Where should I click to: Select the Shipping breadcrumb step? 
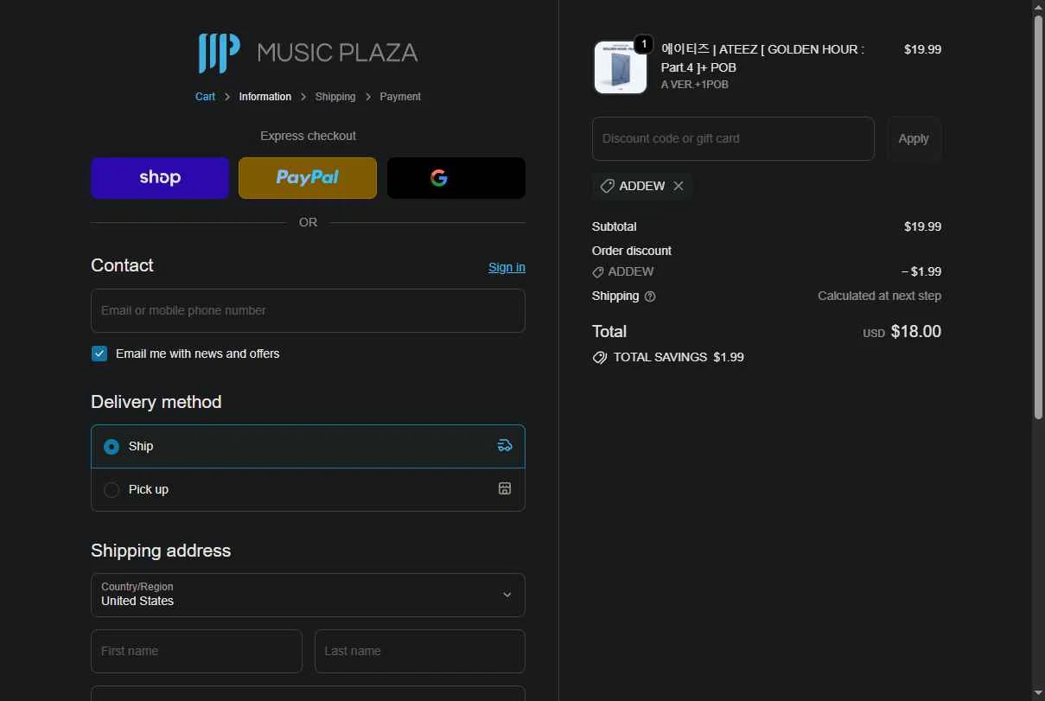[x=335, y=97]
